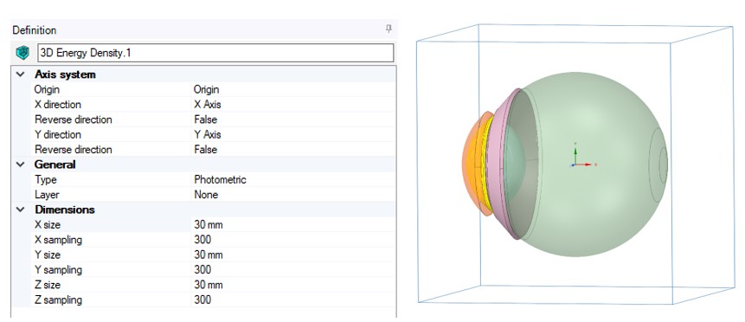Viewport: 745px width, 322px height.
Task: Select the X direction property label
Action: (57, 105)
